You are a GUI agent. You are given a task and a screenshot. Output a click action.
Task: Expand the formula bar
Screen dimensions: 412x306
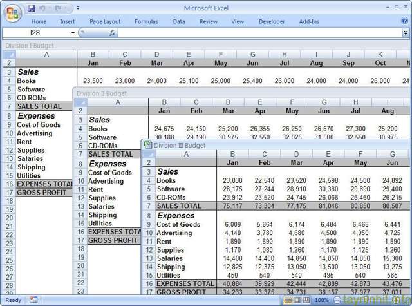[x=405, y=32]
